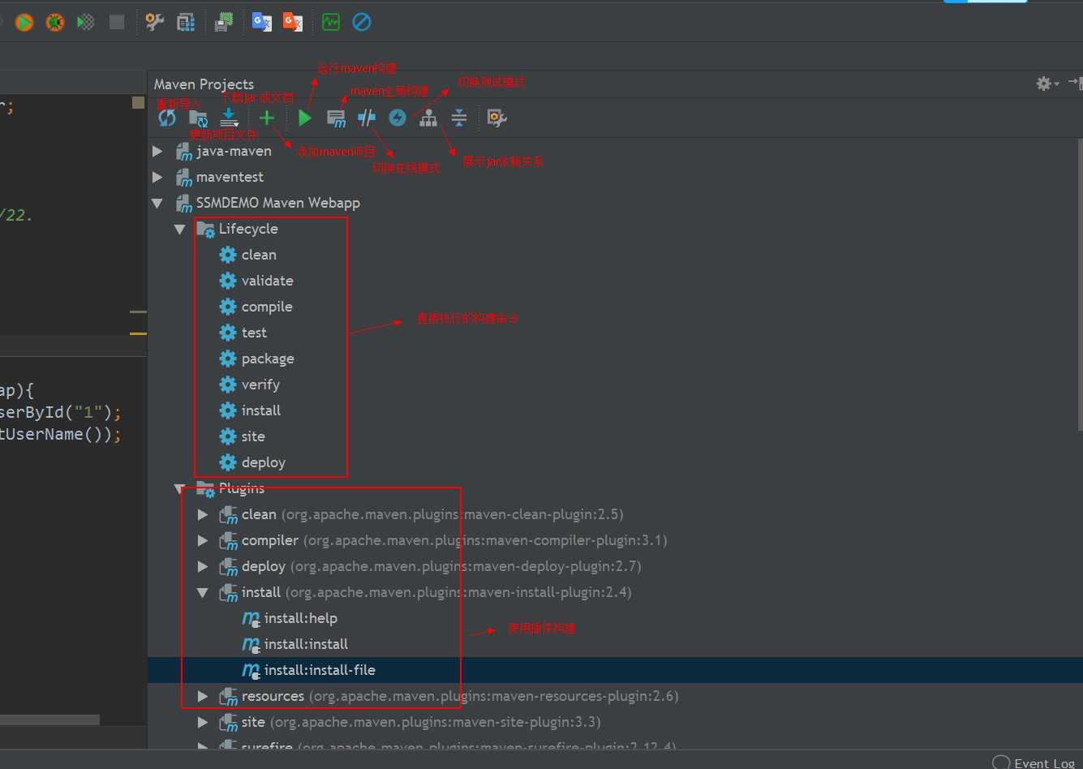
Task: Open the wrench settings icon in the top toolbar
Action: pos(154,23)
